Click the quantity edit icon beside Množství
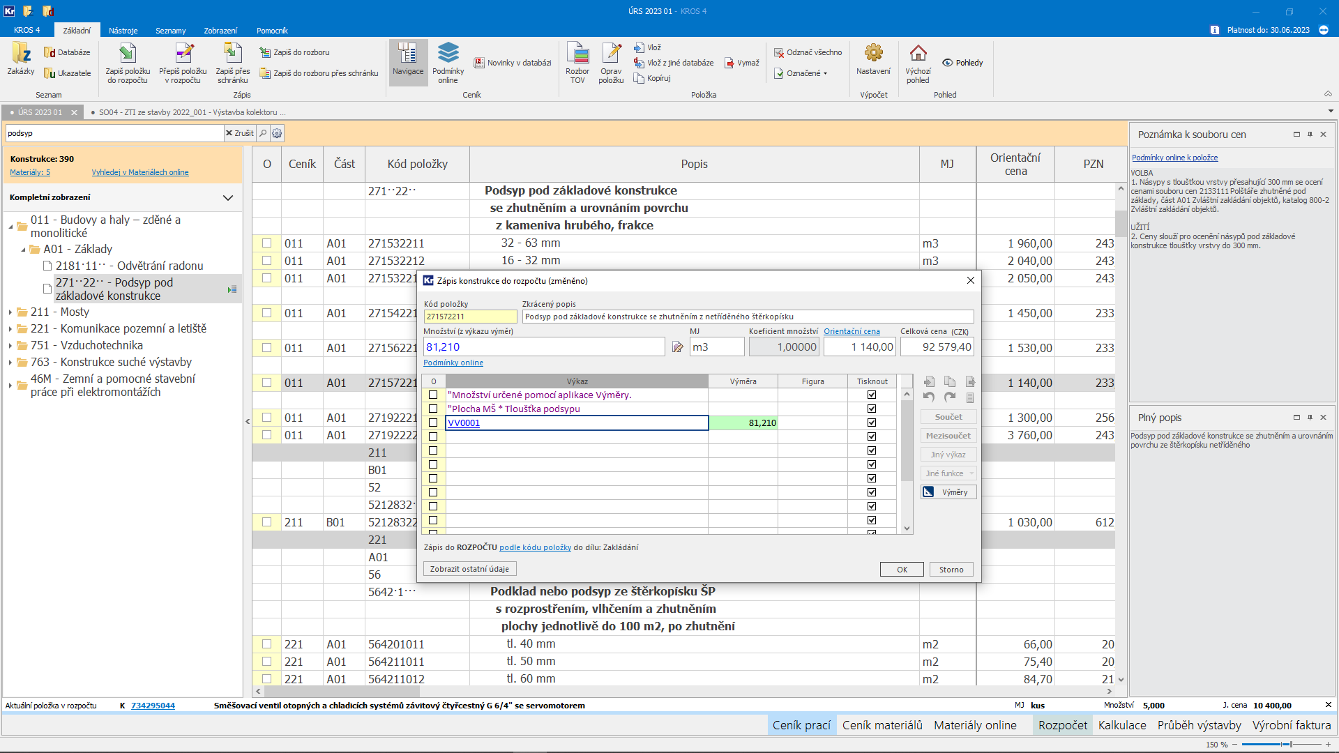Image resolution: width=1339 pixels, height=753 pixels. pyautogui.click(x=677, y=347)
